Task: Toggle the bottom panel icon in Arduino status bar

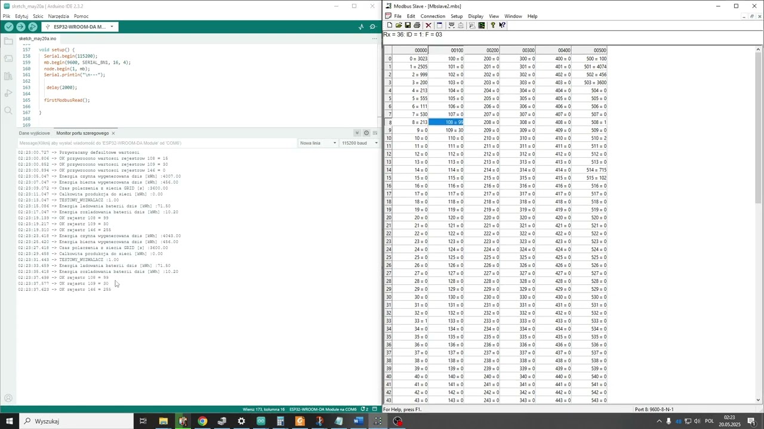Action: point(375,409)
